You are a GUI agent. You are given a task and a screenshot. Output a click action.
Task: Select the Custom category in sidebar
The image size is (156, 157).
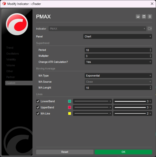[x=11, y=83]
